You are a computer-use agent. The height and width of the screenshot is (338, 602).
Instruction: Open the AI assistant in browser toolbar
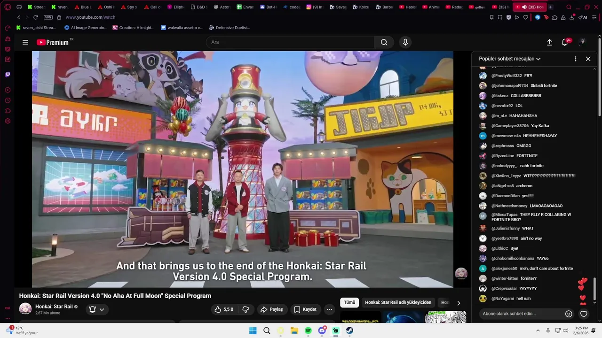pos(583,17)
